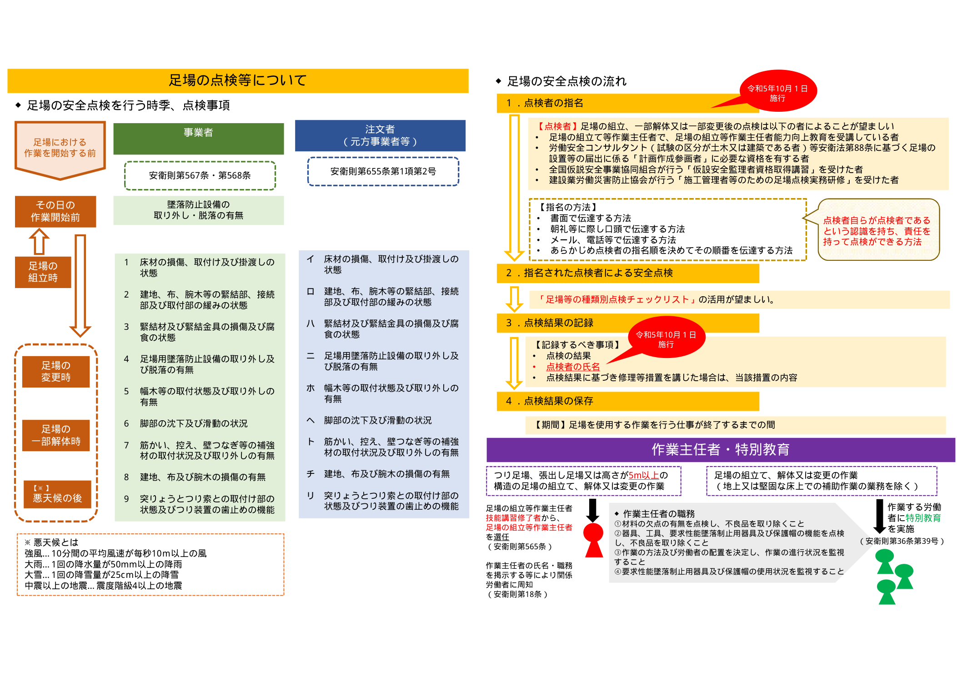Click the 足場の点検等について yellow title banner
The image size is (957, 676).
[238, 80]
